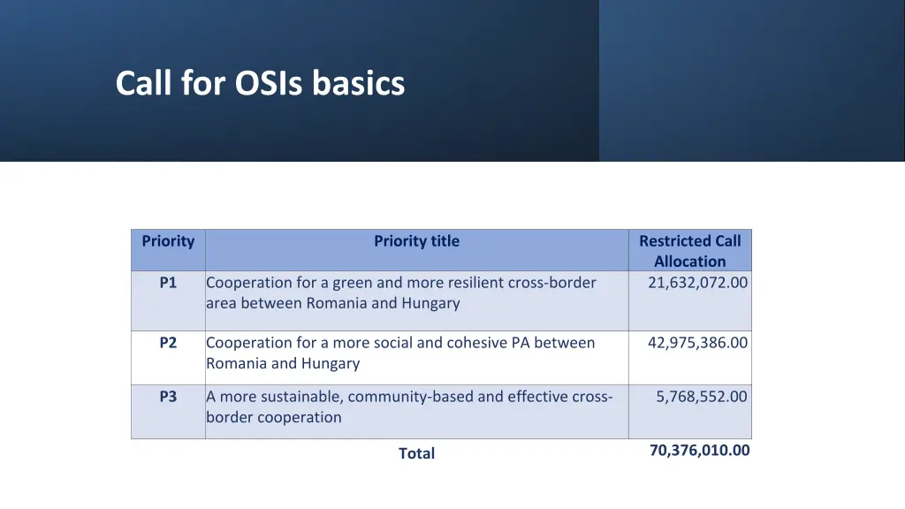905x509 pixels.
Task: Click the P3 title about community-based cooperation
Action: point(409,406)
